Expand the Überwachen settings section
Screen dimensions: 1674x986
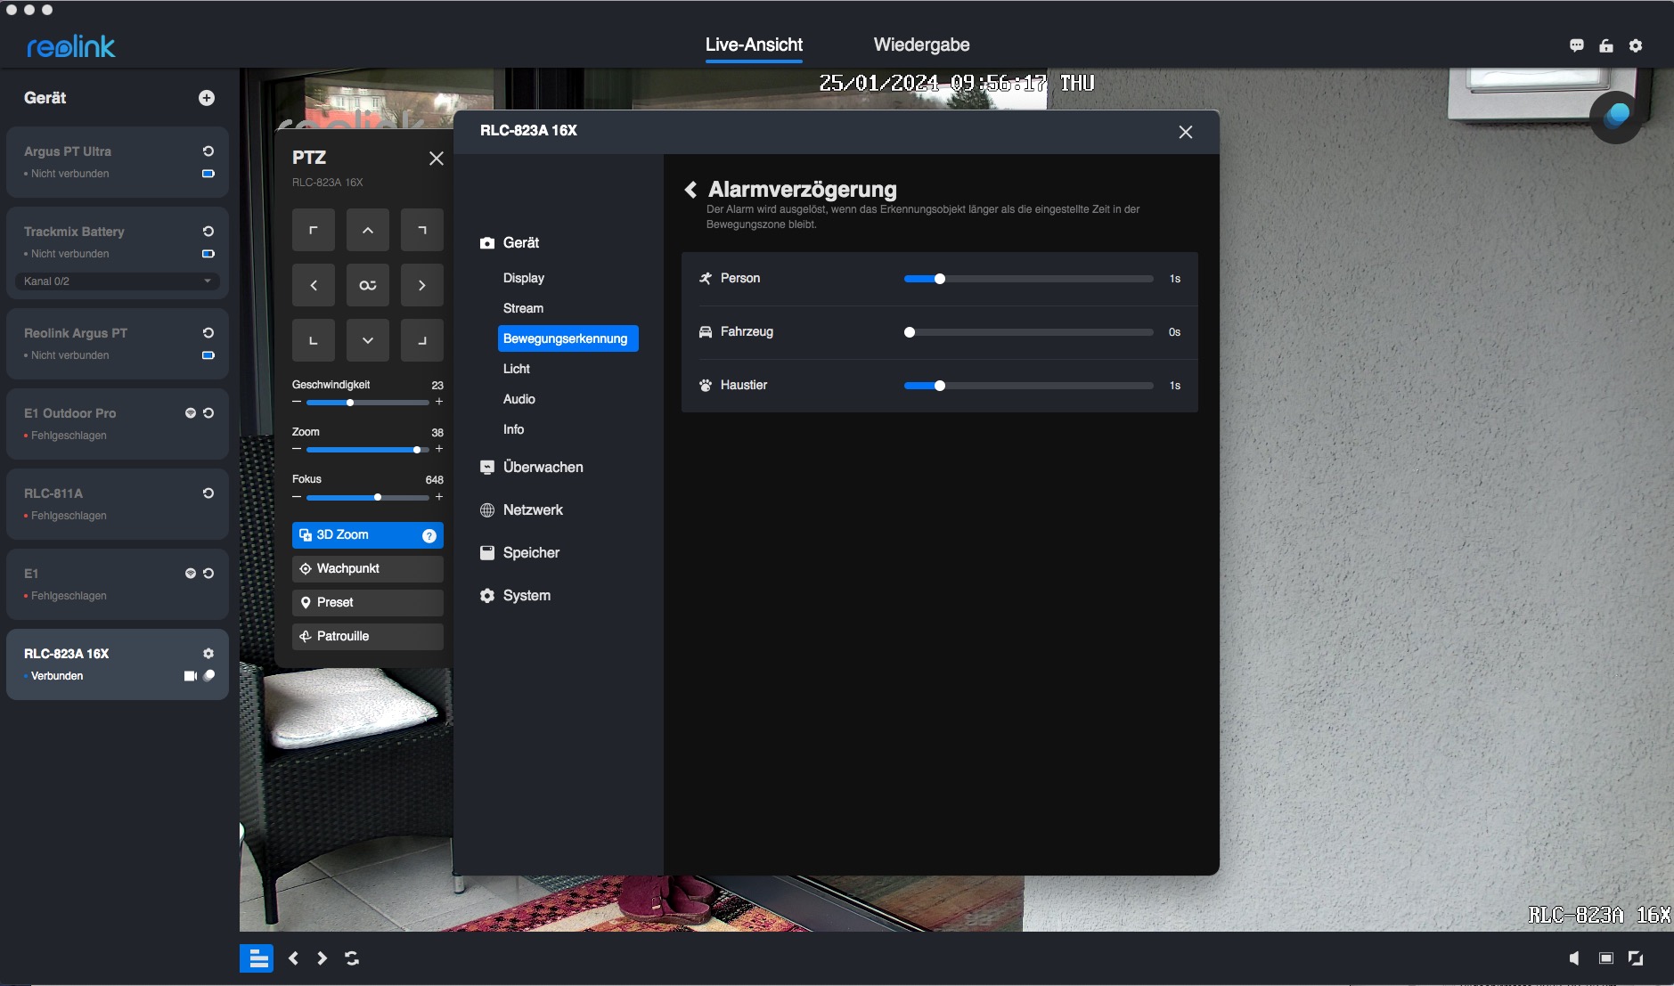pyautogui.click(x=543, y=468)
